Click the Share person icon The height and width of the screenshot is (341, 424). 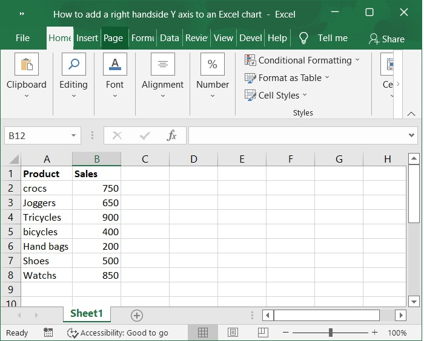[374, 39]
